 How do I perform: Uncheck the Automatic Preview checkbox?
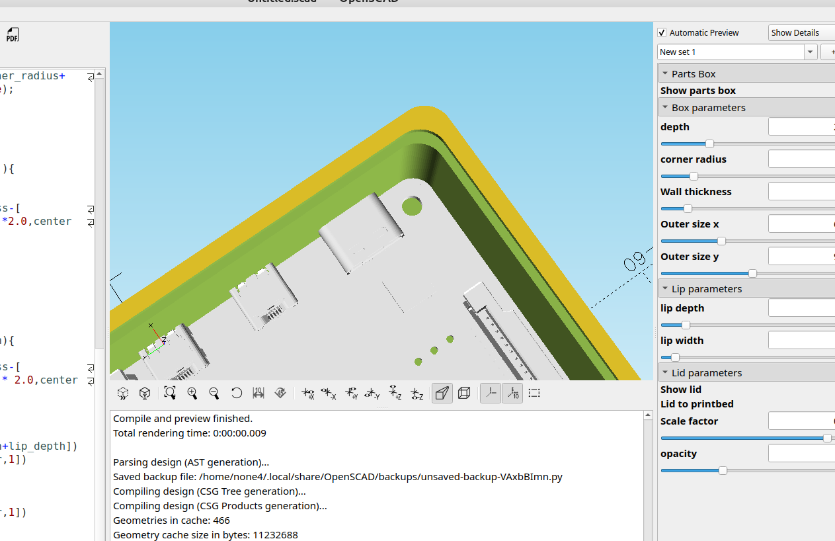661,32
